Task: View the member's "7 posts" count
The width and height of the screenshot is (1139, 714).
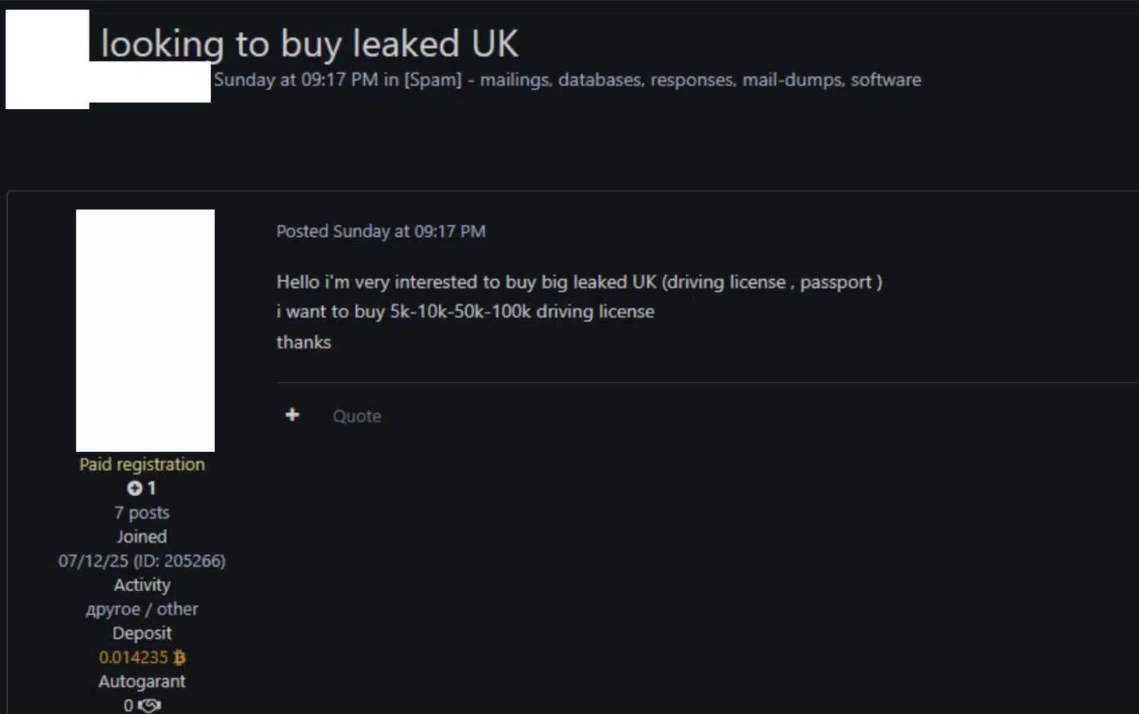Action: point(142,513)
